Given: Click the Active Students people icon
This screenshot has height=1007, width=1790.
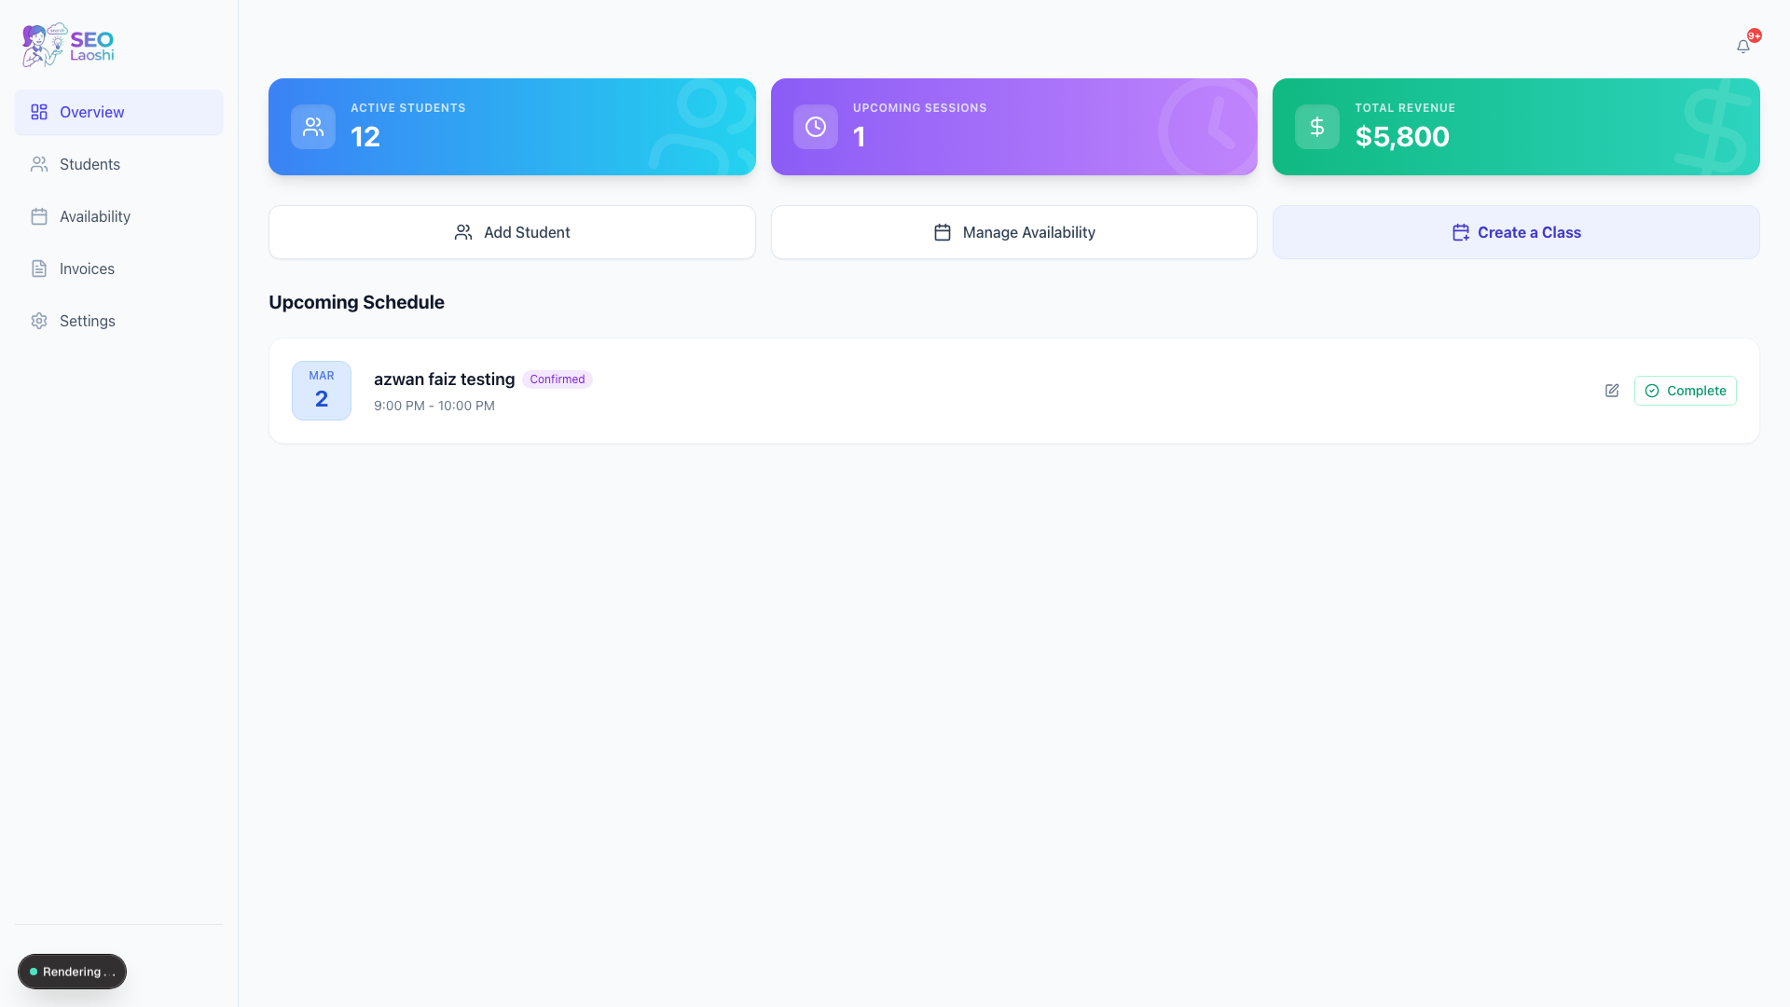Looking at the screenshot, I should [313, 127].
